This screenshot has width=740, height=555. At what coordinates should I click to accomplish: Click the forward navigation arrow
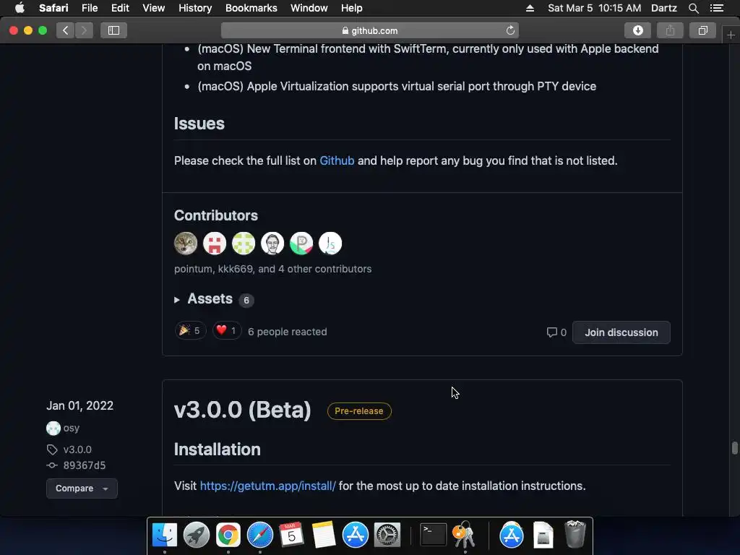[x=84, y=30]
